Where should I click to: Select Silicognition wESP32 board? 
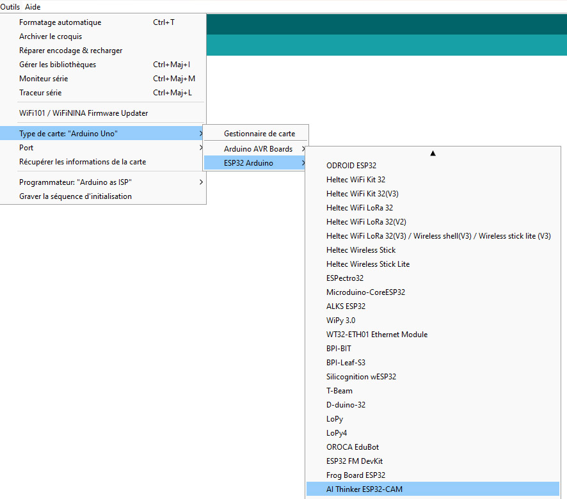point(433,377)
